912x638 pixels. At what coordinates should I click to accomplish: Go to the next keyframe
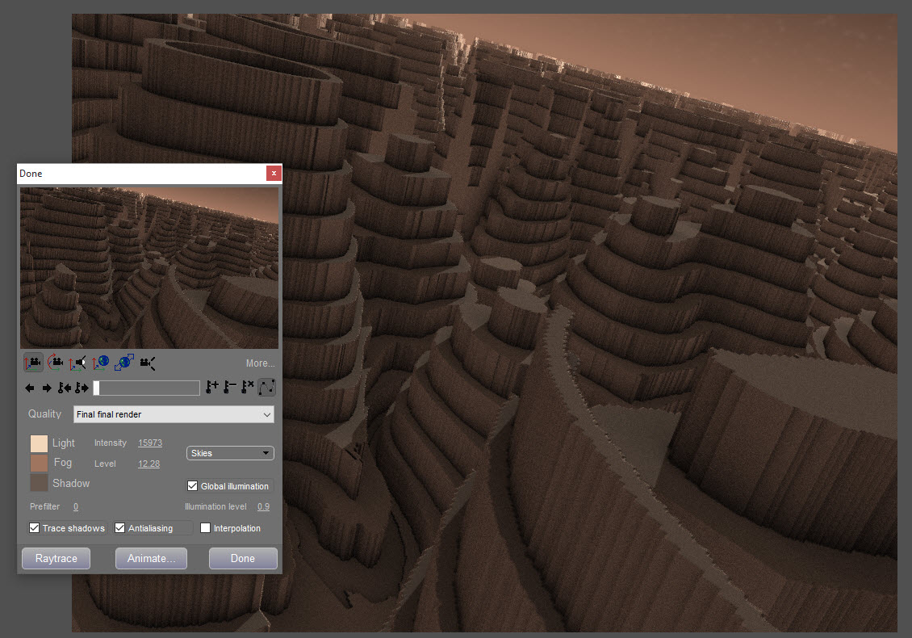(82, 388)
